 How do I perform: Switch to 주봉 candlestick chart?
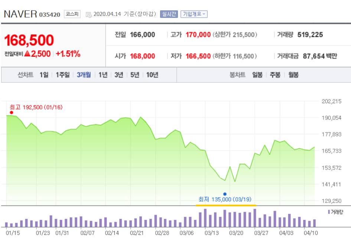[x=275, y=75]
